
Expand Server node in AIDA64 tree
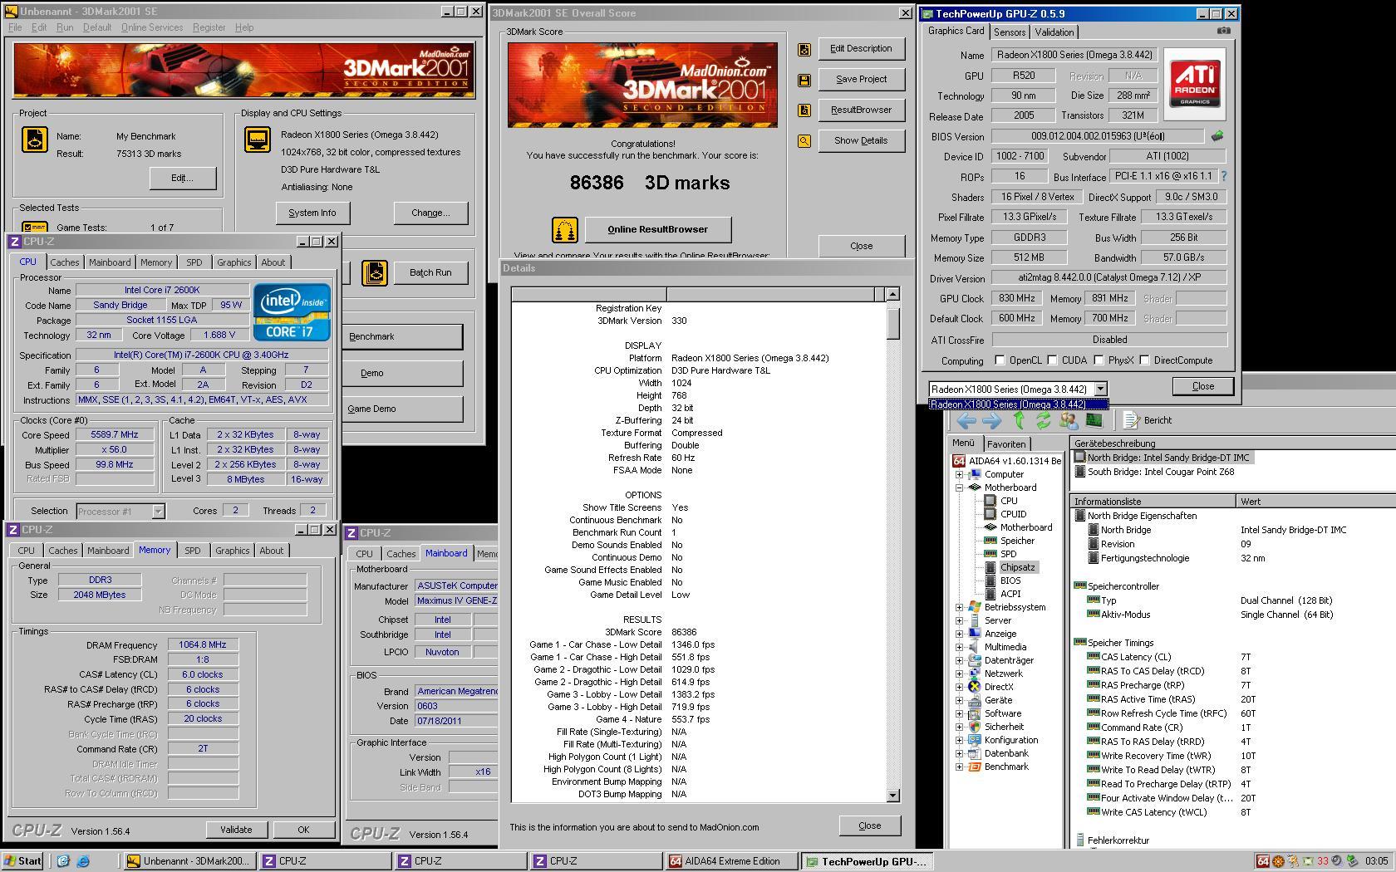[x=960, y=620]
